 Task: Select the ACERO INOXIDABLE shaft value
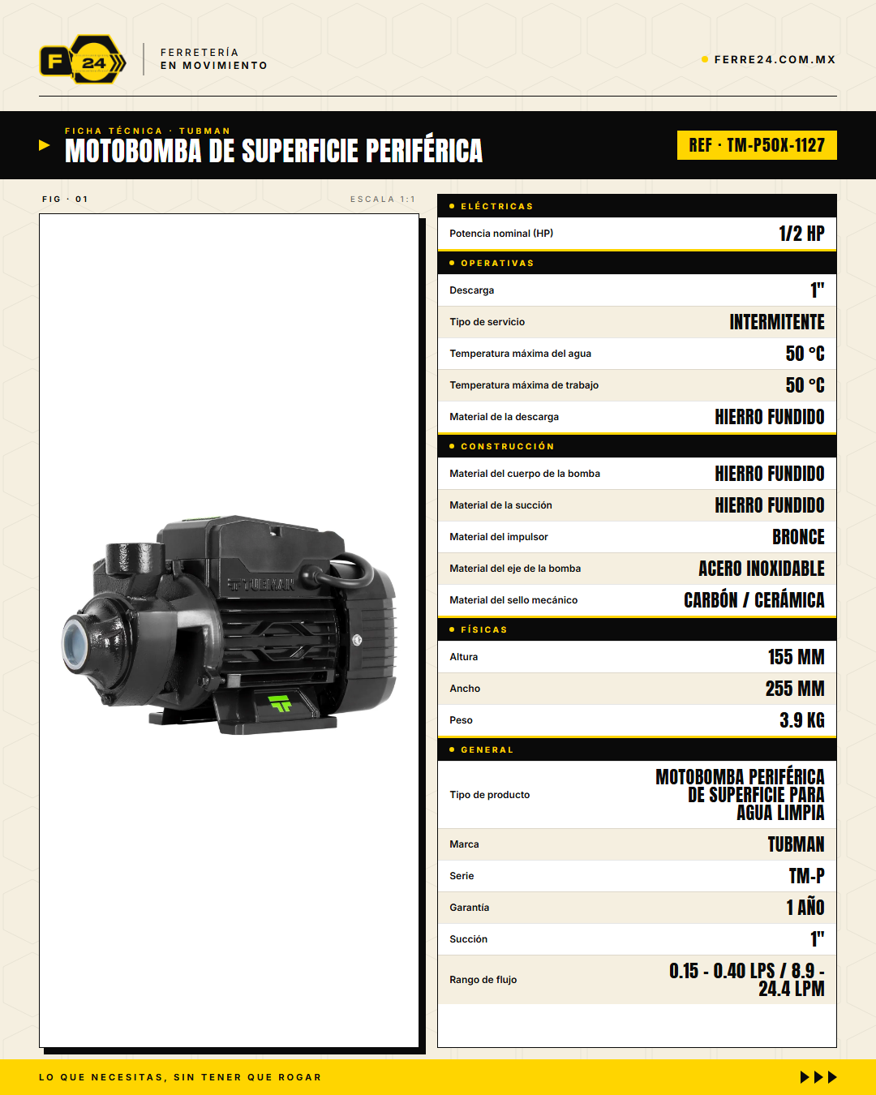762,569
